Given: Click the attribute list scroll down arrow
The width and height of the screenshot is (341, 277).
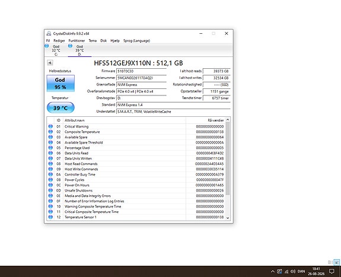Looking at the screenshot, I should 228,218.
